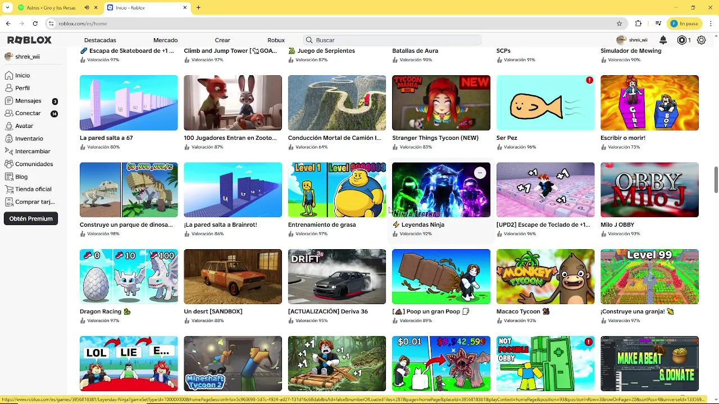Open the settings gear icon
Viewport: 719px width, 404px height.
[x=702, y=40]
